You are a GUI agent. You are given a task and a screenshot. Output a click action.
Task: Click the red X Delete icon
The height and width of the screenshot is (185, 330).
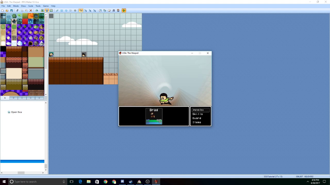click(31, 11)
